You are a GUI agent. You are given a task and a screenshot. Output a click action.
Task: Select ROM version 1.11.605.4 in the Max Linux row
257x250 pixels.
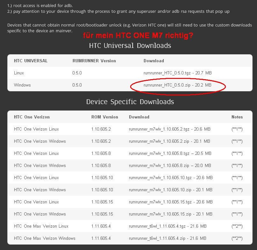pyautogui.click(x=101, y=226)
